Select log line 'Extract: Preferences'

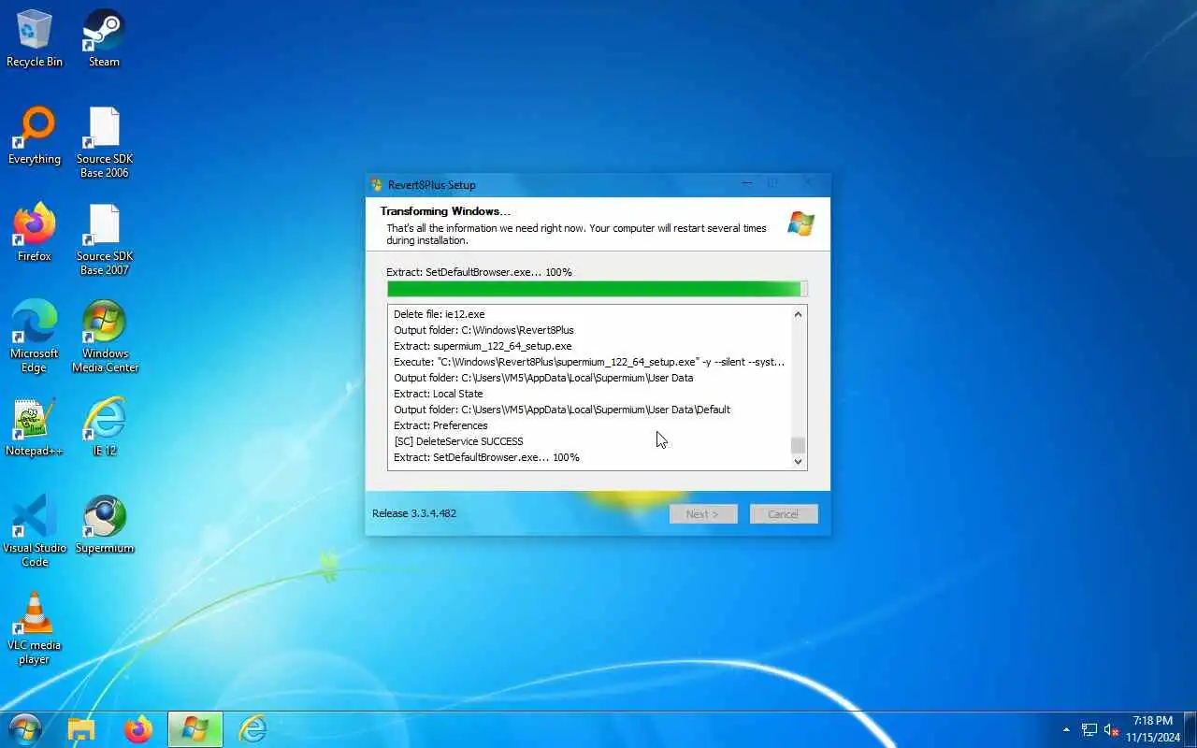[x=440, y=425]
